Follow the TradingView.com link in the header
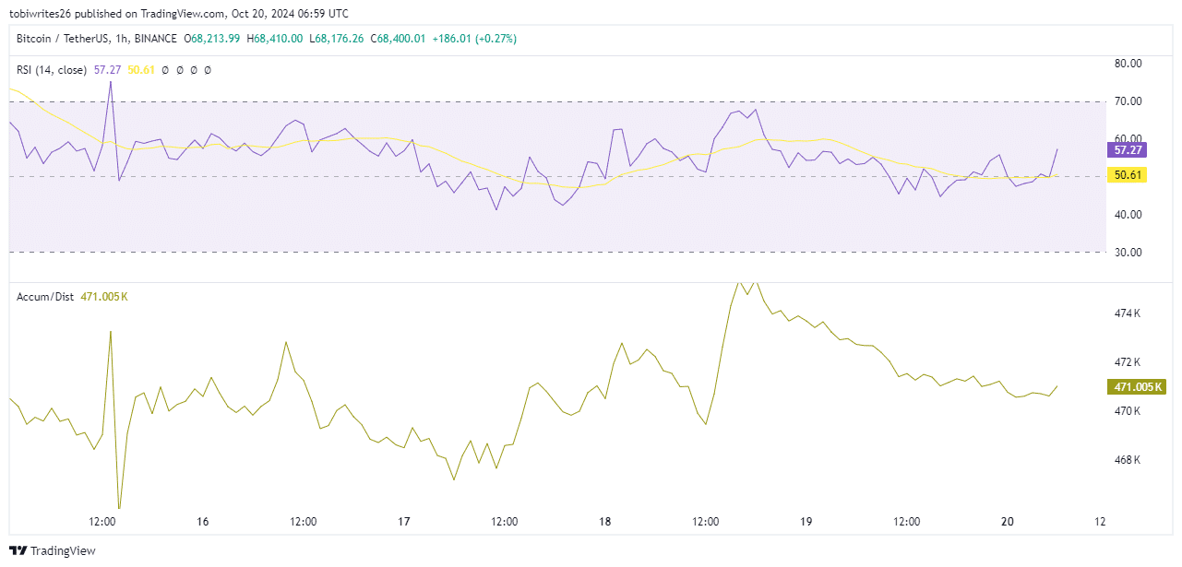 tap(183, 13)
